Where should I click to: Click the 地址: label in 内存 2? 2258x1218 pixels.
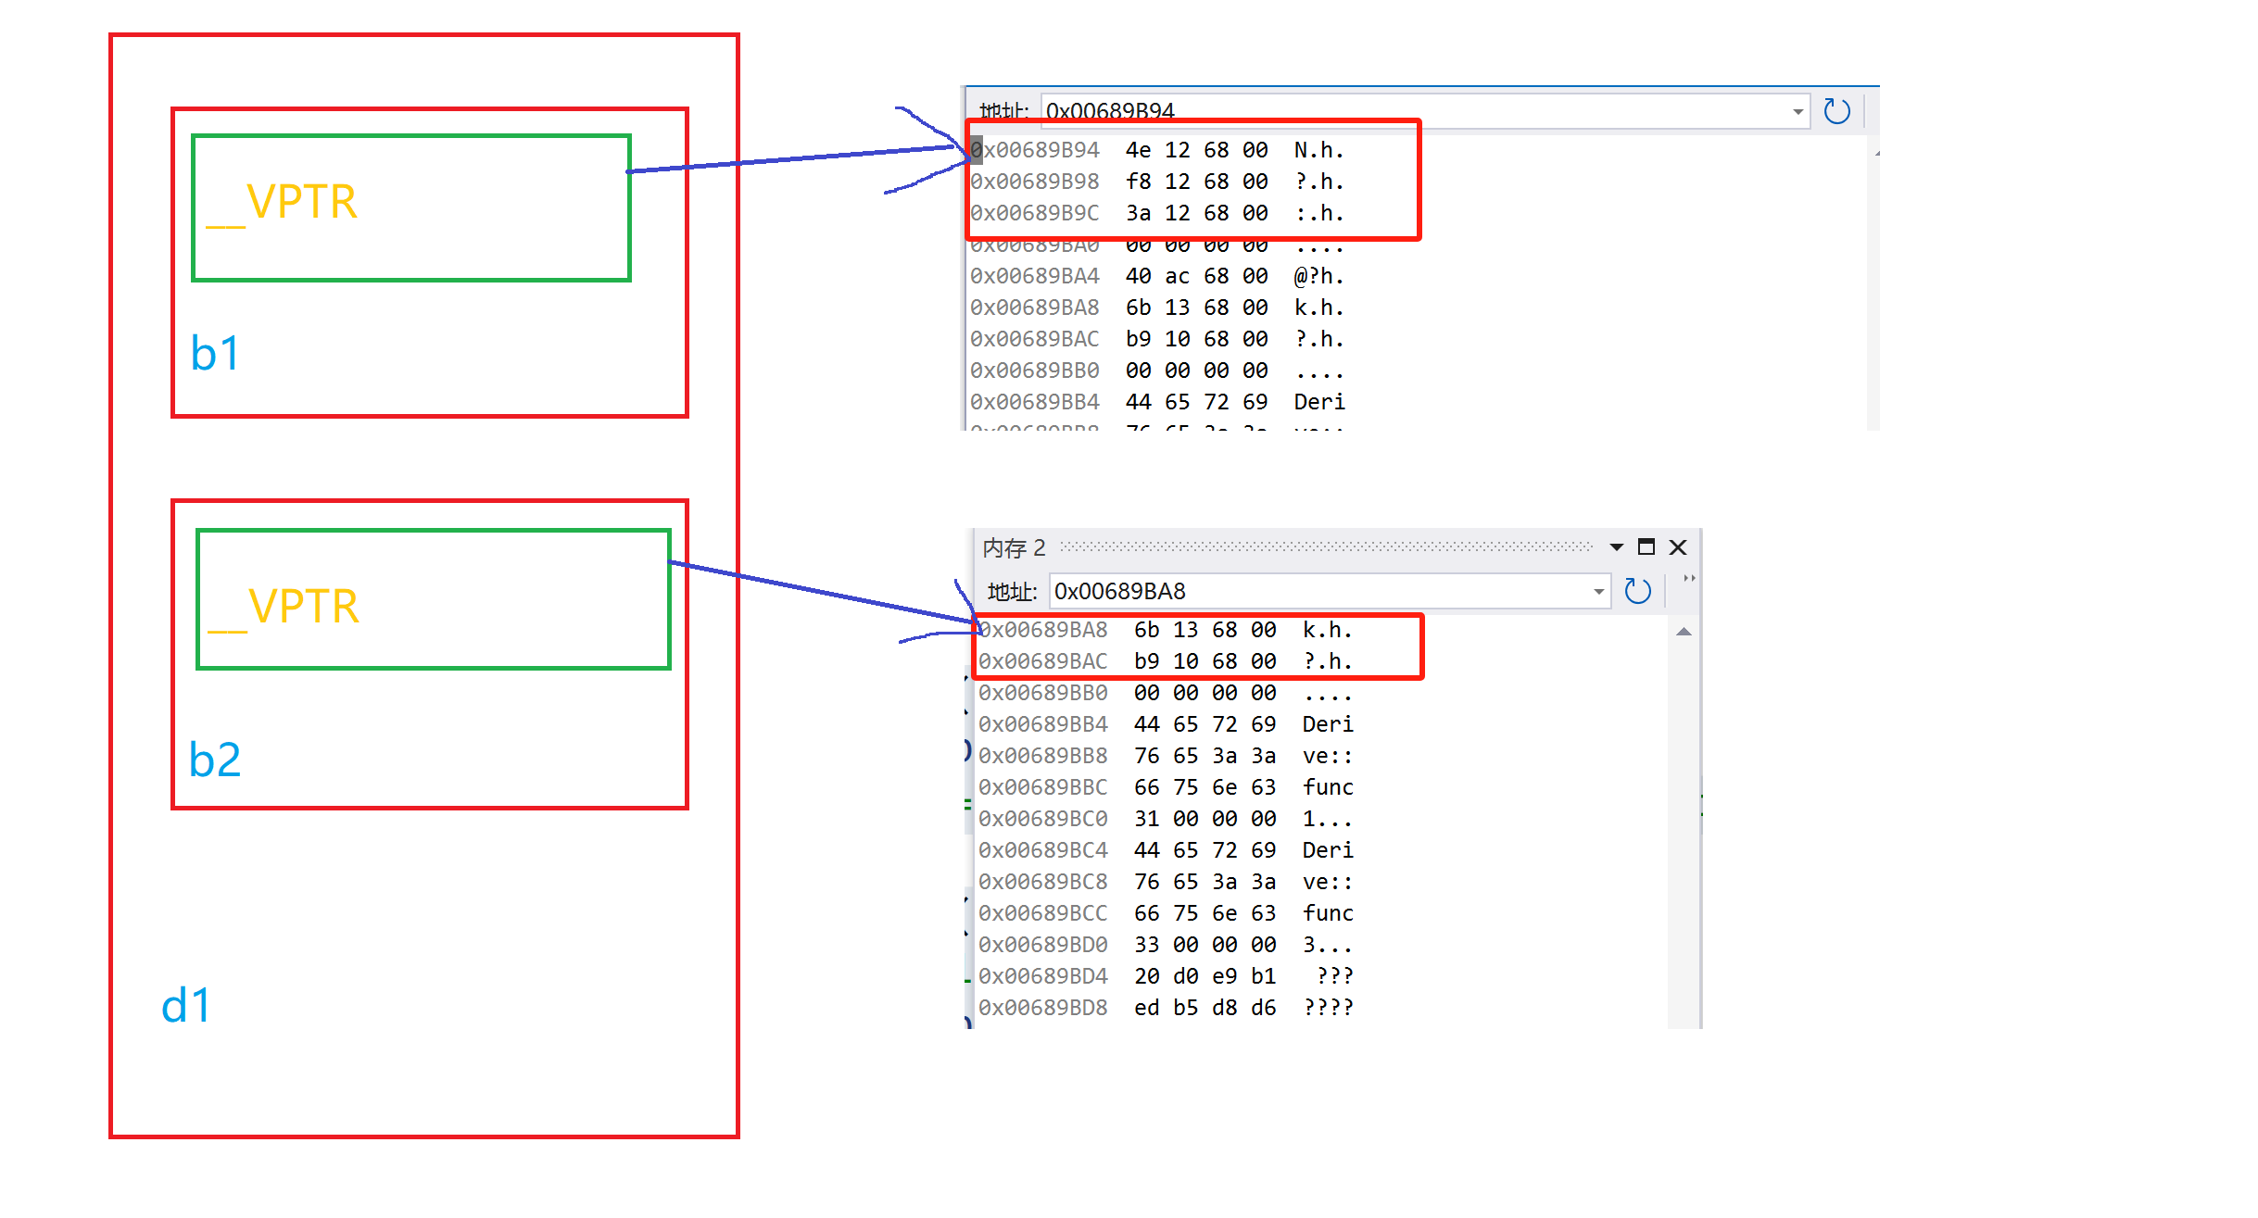point(1012,592)
